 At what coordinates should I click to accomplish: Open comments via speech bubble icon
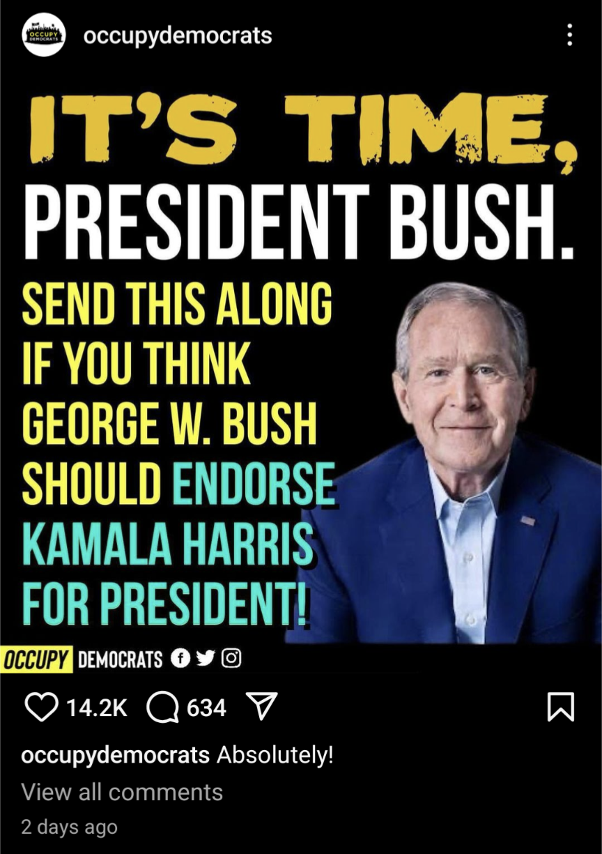[x=162, y=708]
